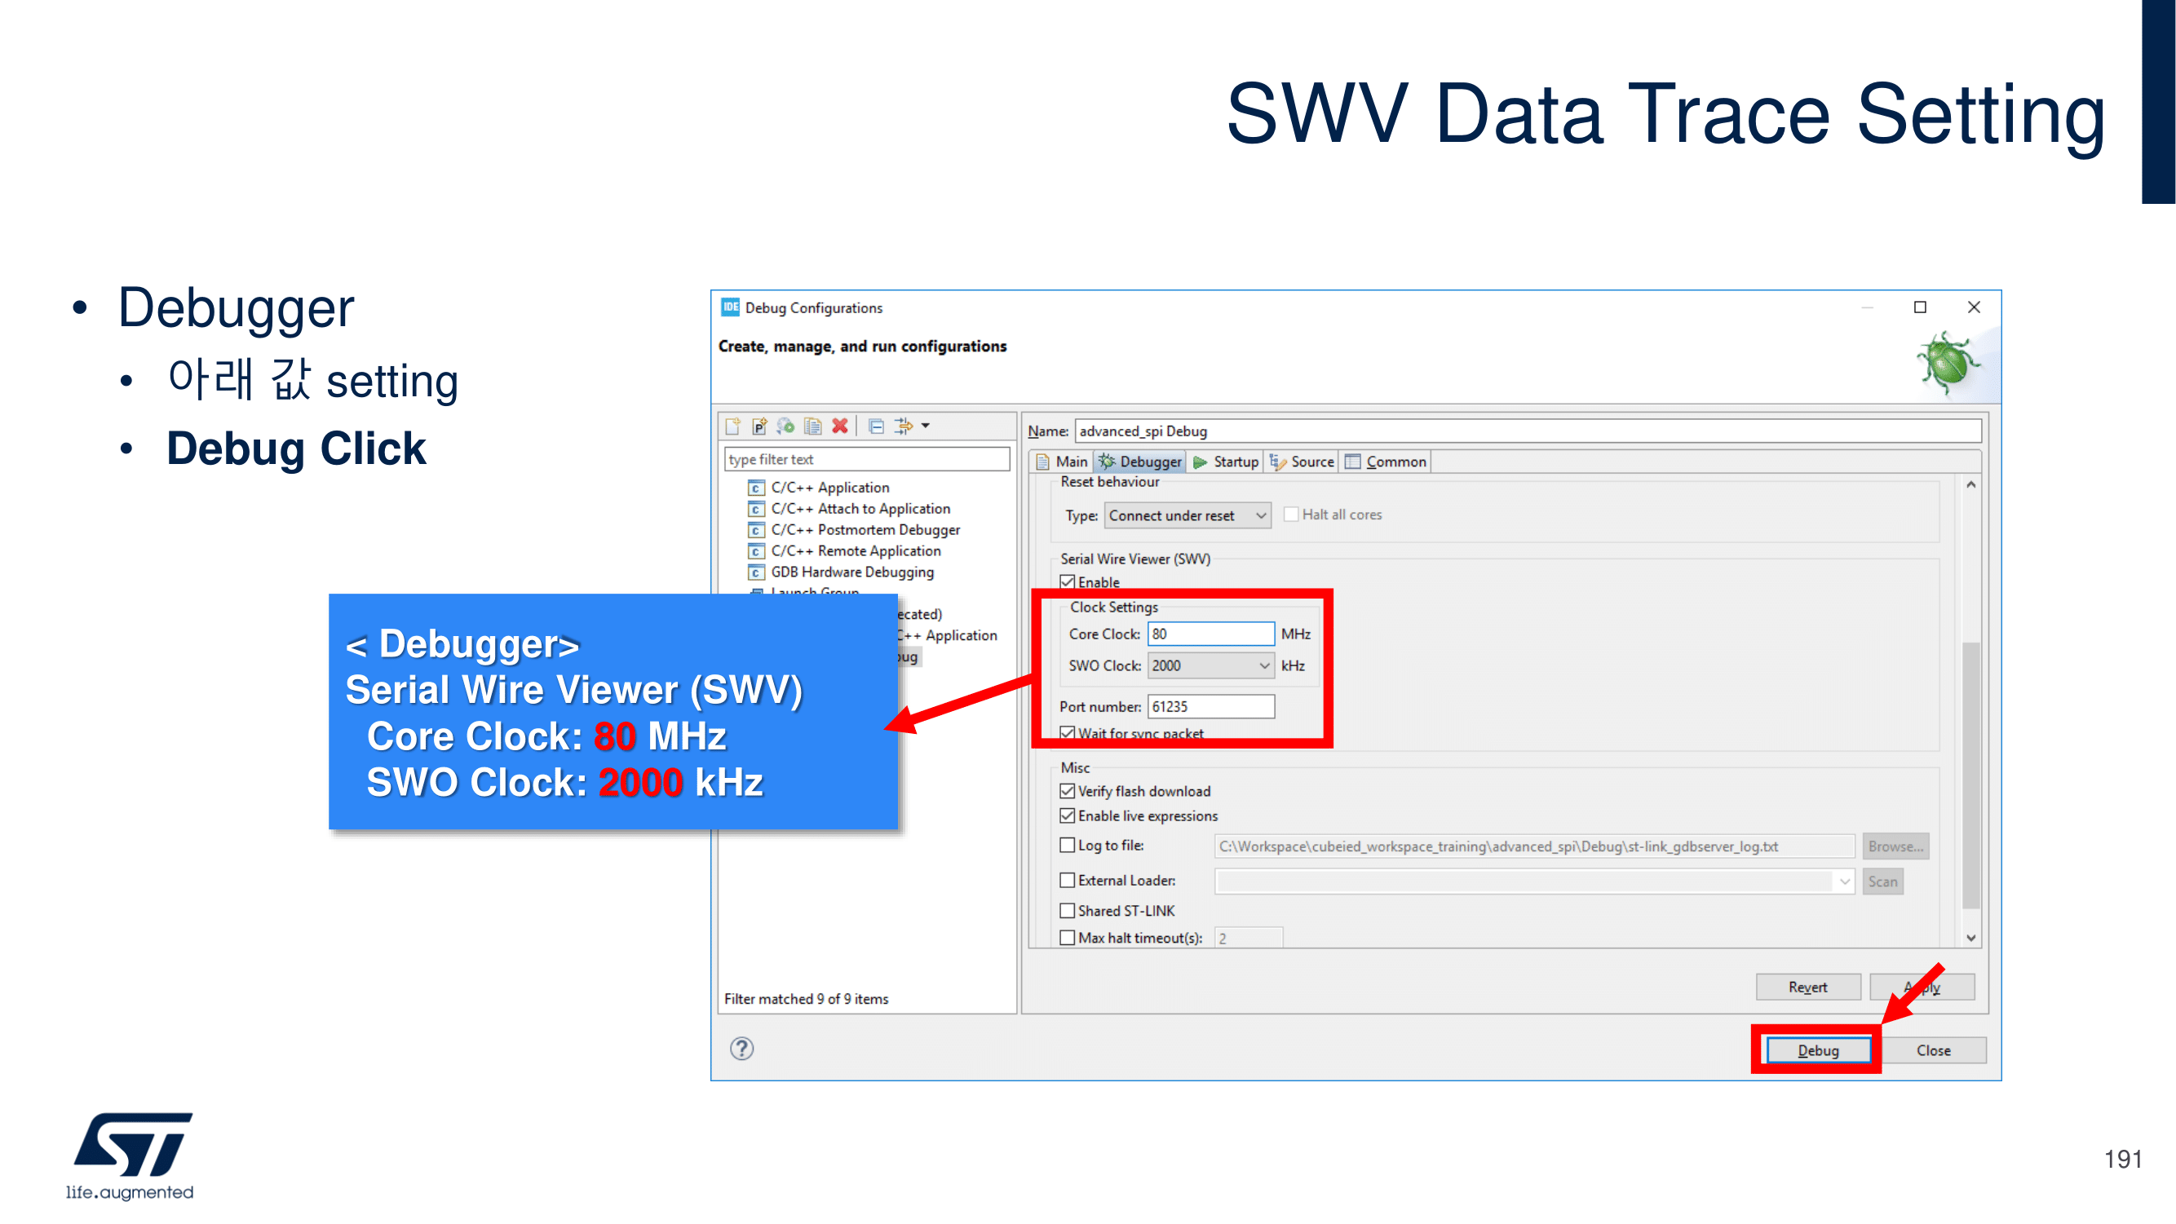Switch to the Startup tab
The height and width of the screenshot is (1224, 2176).
(1226, 462)
